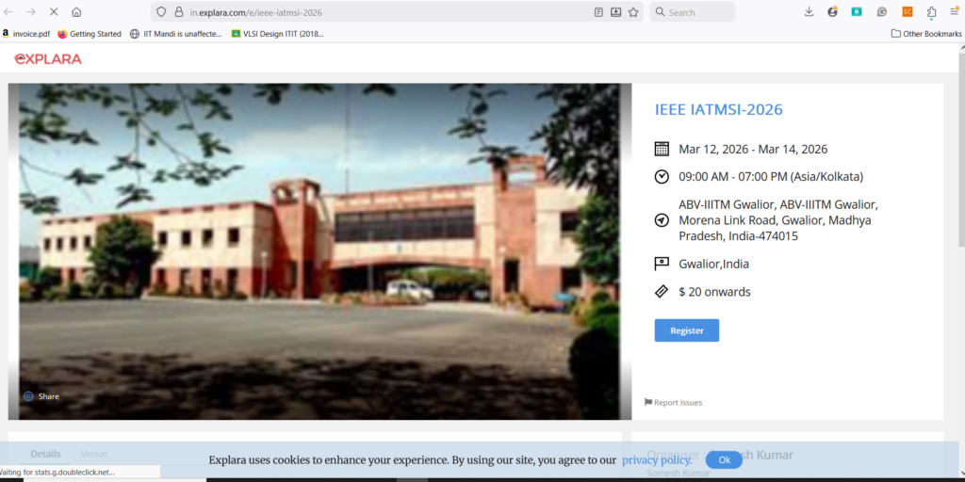This screenshot has height=482, width=965.
Task: Open the privacy policy link
Action: [656, 460]
